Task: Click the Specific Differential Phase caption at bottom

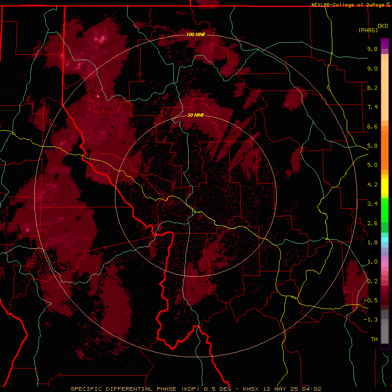Action: (x=196, y=389)
